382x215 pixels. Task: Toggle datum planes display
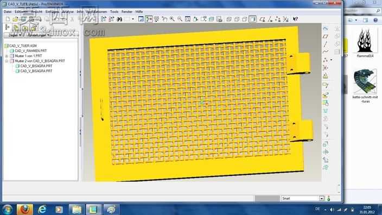pos(262,19)
